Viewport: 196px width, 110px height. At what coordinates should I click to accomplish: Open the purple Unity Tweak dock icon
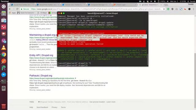pos(4,41)
